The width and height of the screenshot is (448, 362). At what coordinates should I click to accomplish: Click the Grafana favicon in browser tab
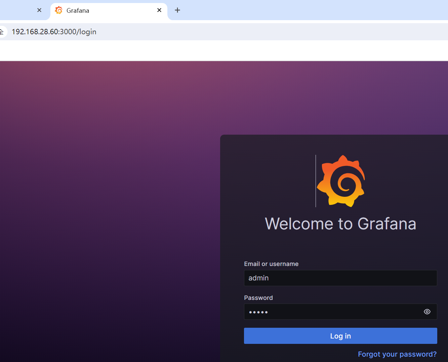pos(59,10)
